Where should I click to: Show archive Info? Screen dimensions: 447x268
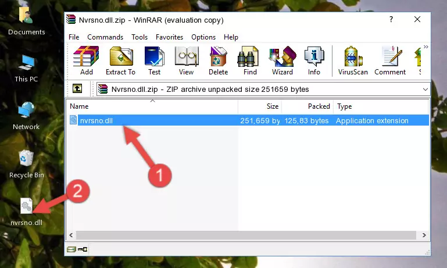tap(314, 60)
